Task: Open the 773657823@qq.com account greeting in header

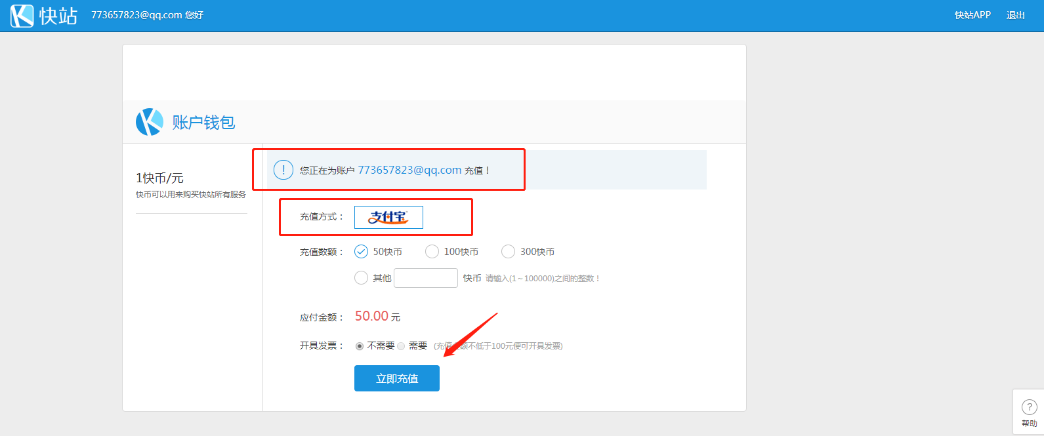Action: (x=147, y=15)
